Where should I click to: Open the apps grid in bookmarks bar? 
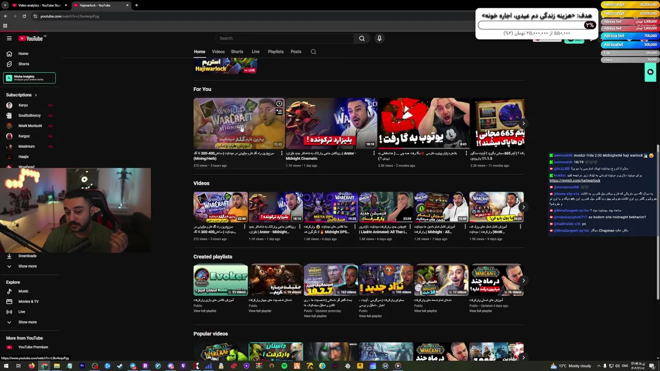coord(5,26)
